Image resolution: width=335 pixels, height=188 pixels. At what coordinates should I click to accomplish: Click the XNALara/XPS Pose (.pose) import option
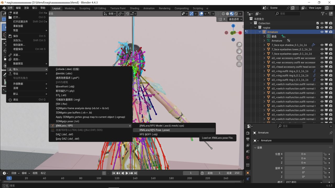coord(154,130)
